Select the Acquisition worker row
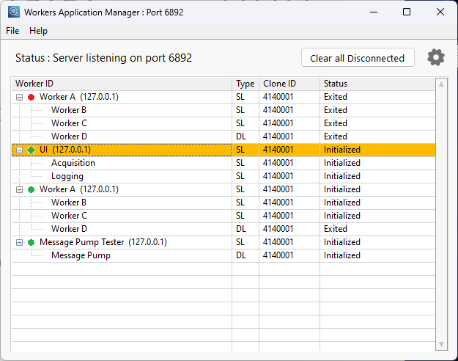The image size is (458, 361). pos(73,163)
